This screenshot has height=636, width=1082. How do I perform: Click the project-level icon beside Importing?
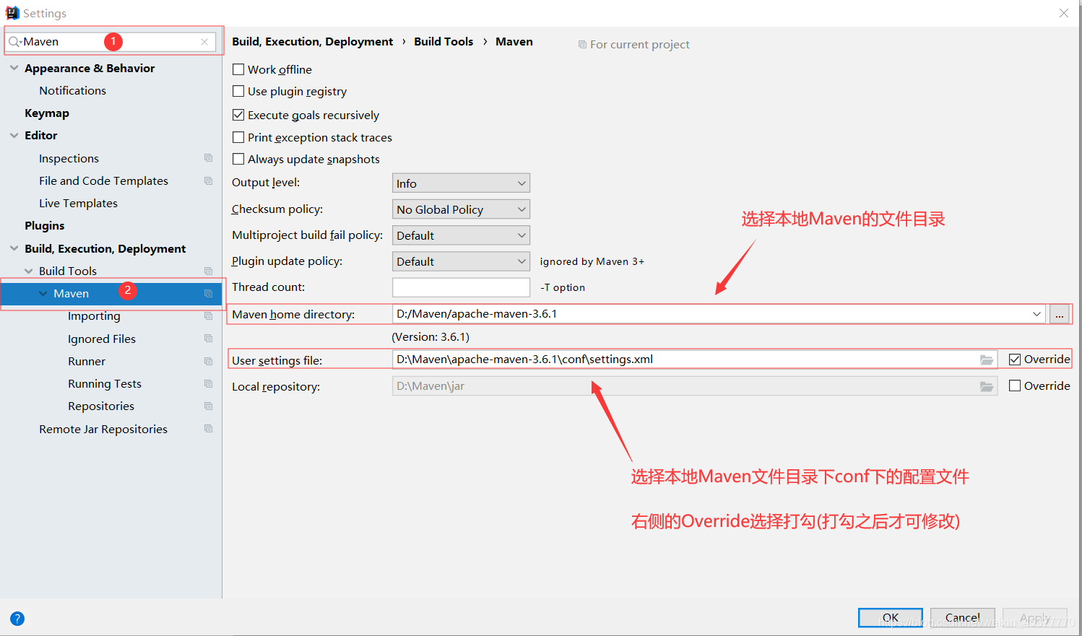point(208,315)
